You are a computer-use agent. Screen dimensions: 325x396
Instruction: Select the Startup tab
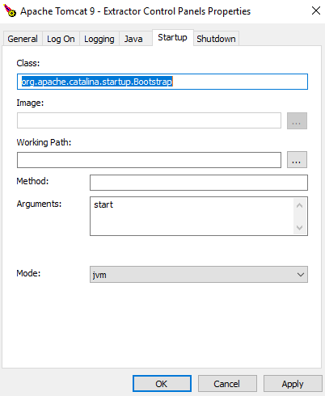tap(173, 37)
